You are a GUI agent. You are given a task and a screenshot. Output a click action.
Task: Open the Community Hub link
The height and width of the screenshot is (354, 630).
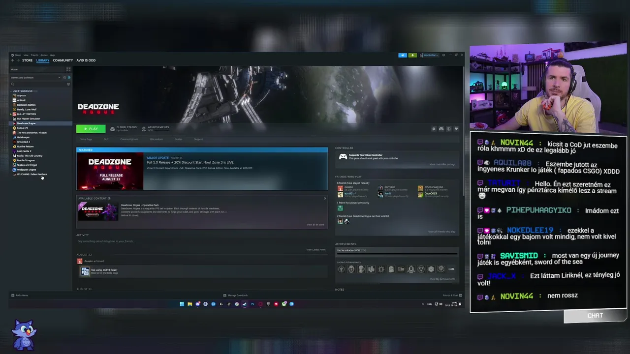[129, 139]
